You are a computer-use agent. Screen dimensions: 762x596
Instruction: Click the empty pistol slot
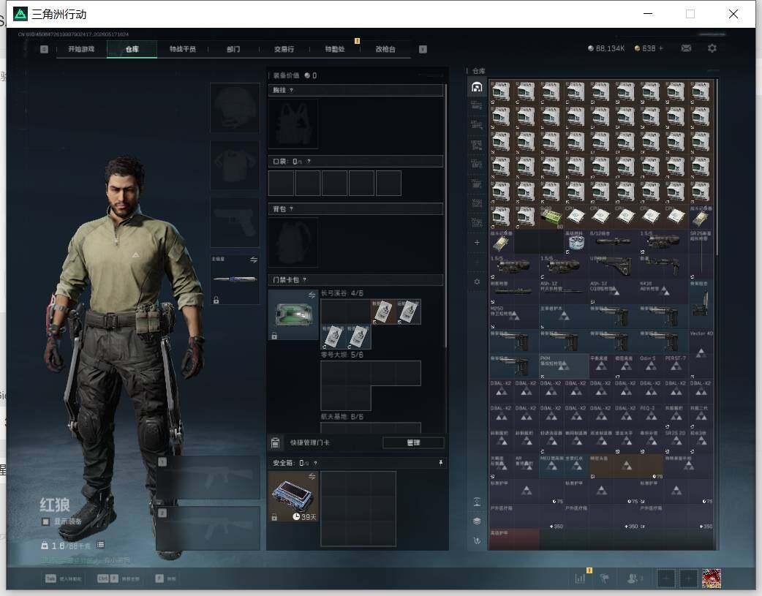pos(235,222)
